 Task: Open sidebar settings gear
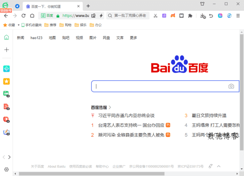6,169
